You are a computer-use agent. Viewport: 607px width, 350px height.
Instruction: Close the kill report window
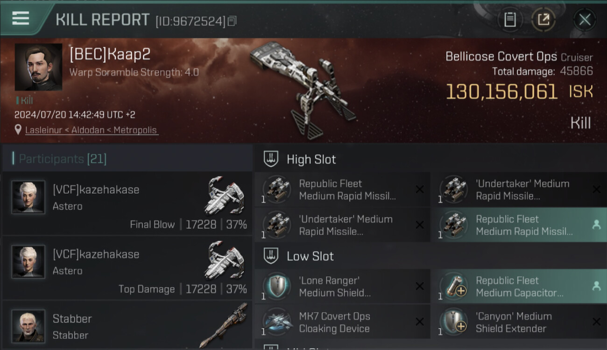point(585,20)
